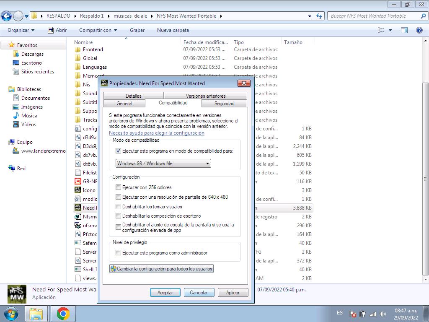Click the Buscar NFS Most Wanted search field
The image size is (429, 322).
[x=373, y=16]
